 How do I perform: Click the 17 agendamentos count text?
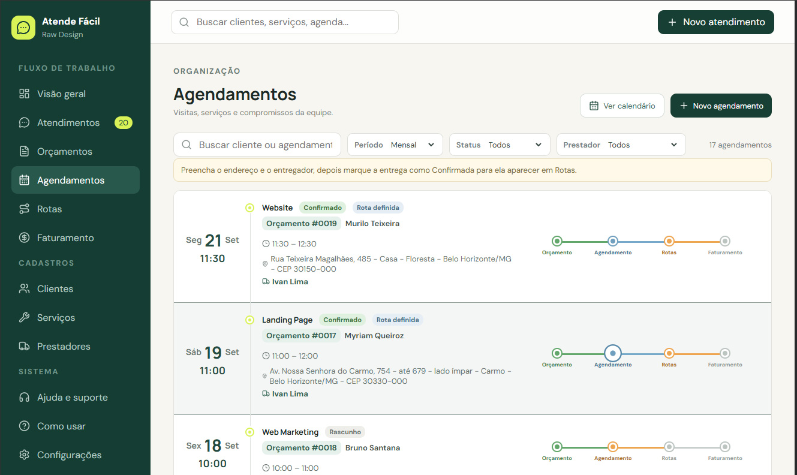point(740,145)
